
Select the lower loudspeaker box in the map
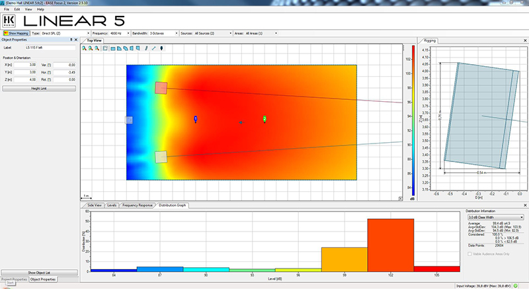[161, 157]
